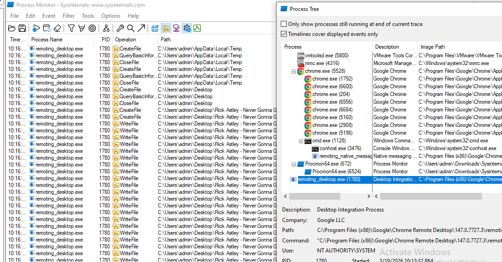Select vmtoolsd.exe (5800) in the process tree
The image size is (502, 262).
coord(327,55)
